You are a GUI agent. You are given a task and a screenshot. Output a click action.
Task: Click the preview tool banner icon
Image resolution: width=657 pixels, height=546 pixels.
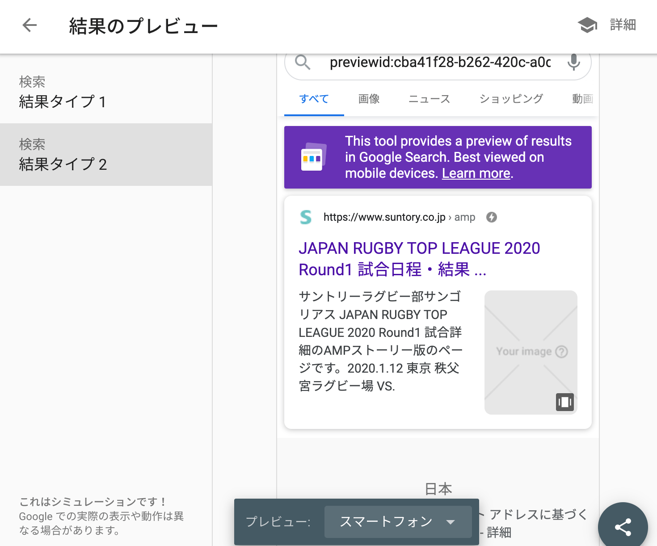click(x=313, y=157)
